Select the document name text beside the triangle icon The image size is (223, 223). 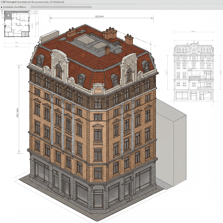(x=15, y=7)
